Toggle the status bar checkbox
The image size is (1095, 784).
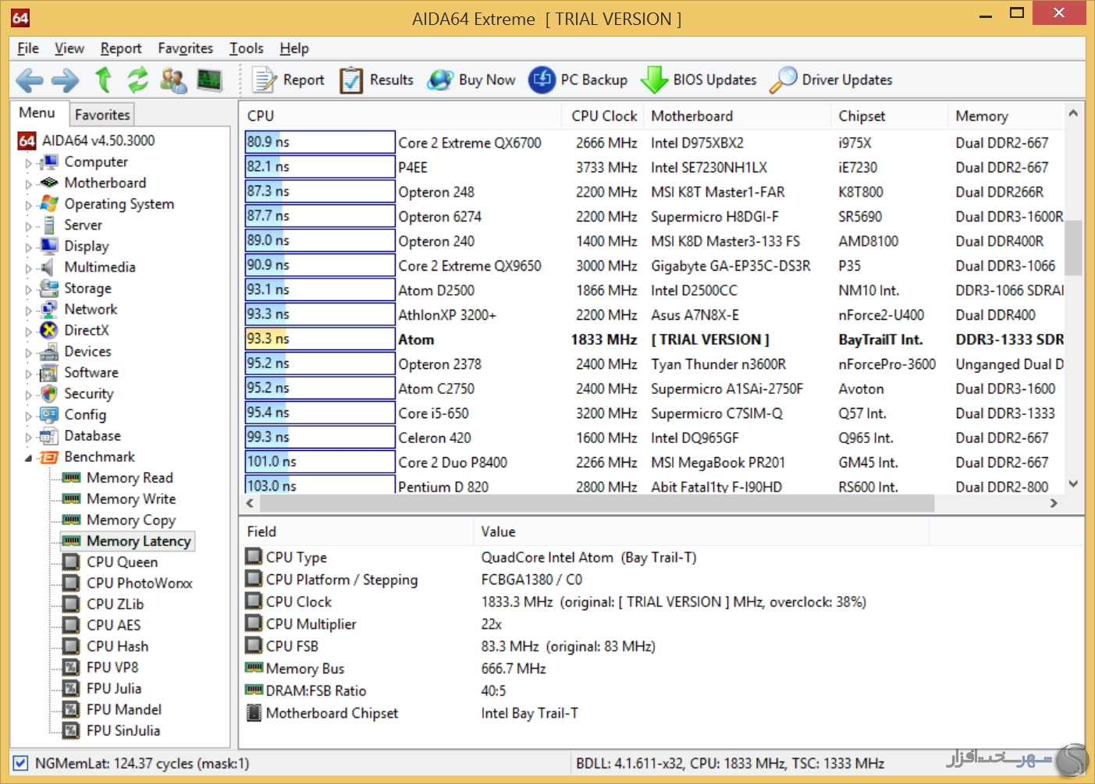pos(21,764)
